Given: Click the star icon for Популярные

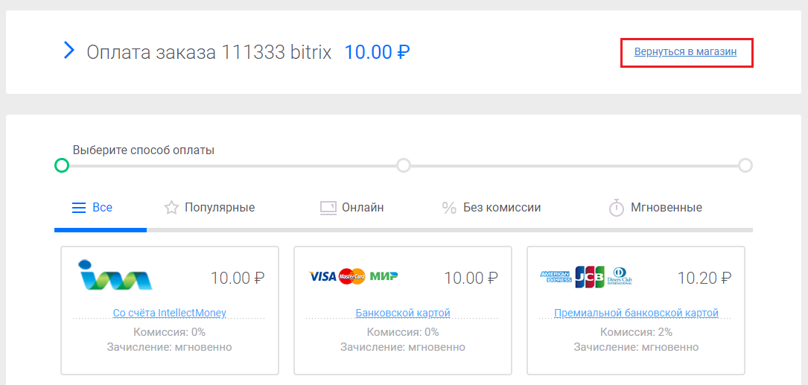Looking at the screenshot, I should 171,208.
